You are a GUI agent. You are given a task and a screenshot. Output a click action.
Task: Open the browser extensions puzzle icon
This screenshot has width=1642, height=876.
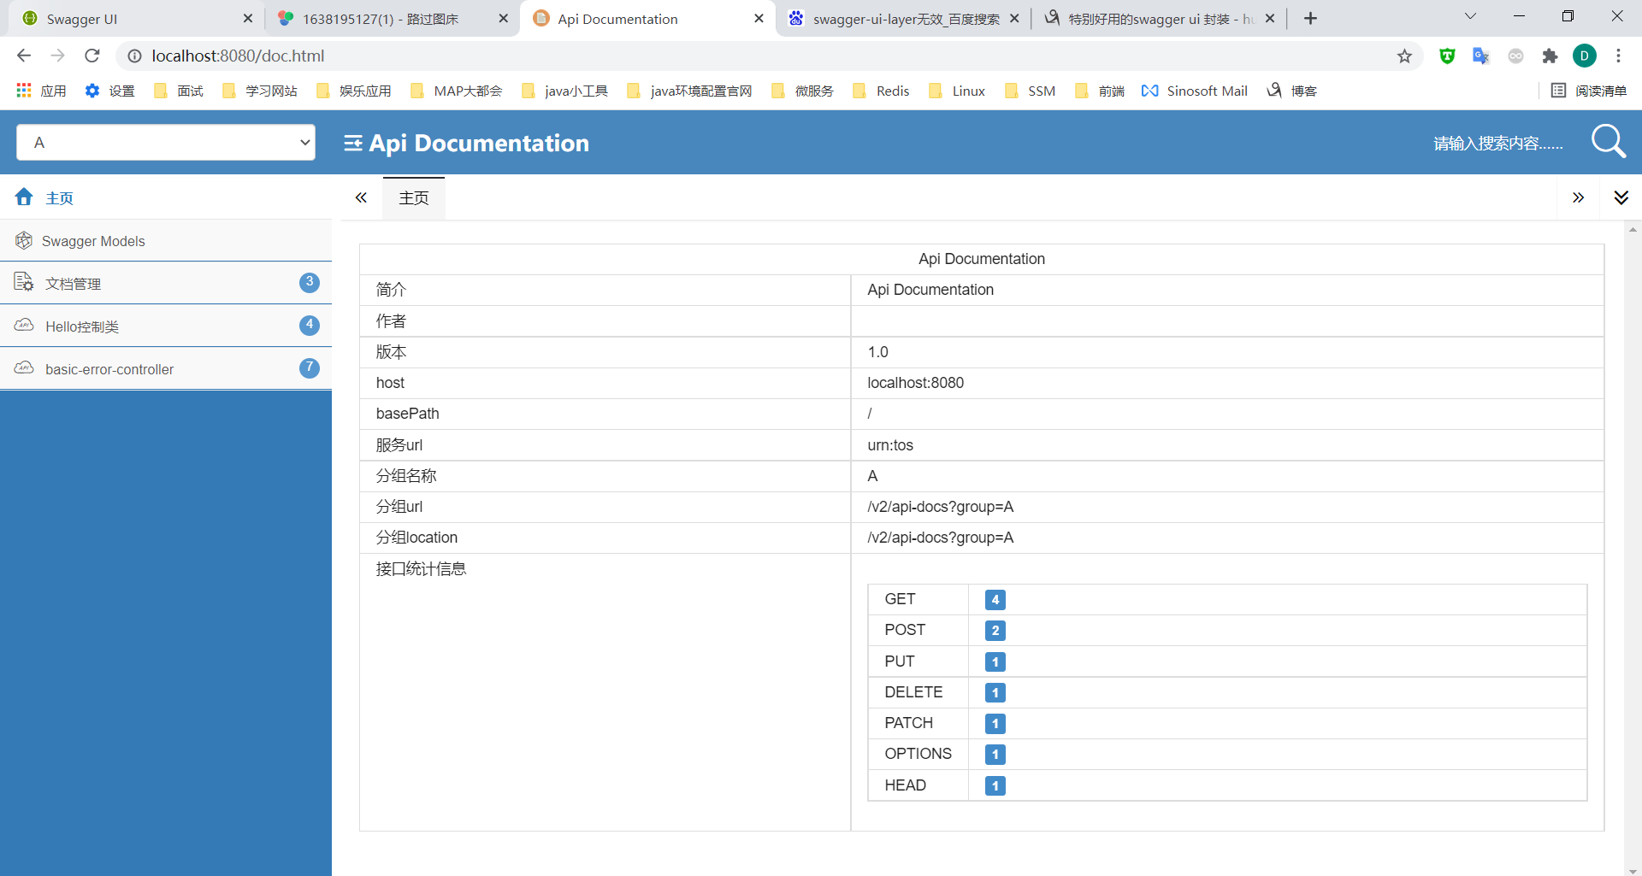pyautogui.click(x=1550, y=56)
